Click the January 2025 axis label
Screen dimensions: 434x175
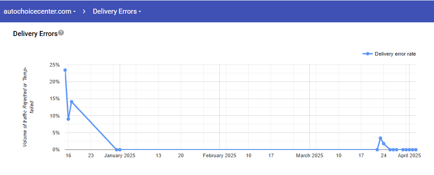tap(120, 156)
